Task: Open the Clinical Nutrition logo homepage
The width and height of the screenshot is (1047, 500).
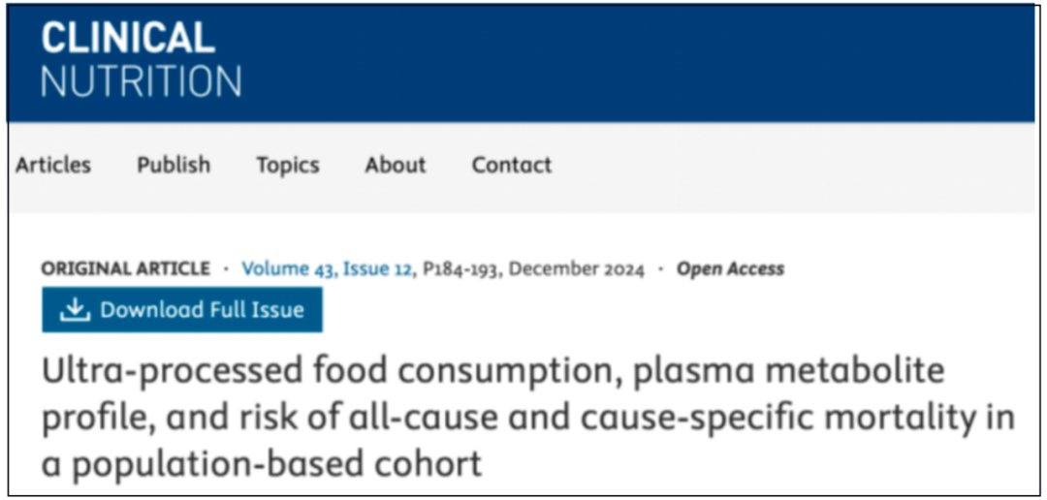Action: [141, 60]
